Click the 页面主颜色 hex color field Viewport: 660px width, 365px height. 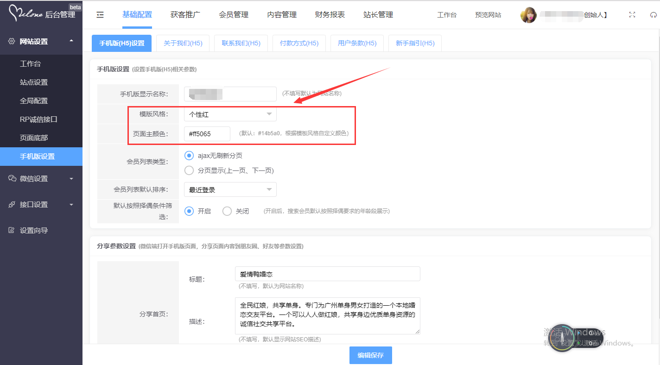point(207,134)
